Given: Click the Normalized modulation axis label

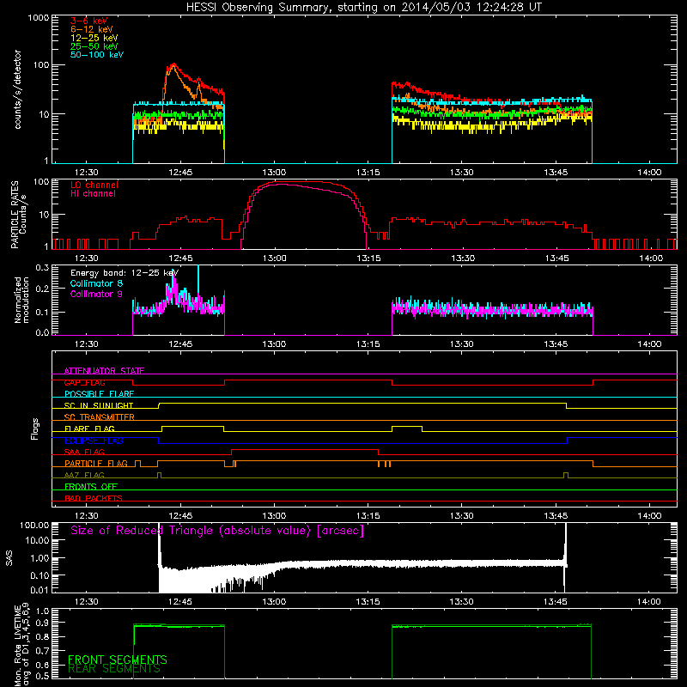Looking at the screenshot, I should pyautogui.click(x=21, y=300).
